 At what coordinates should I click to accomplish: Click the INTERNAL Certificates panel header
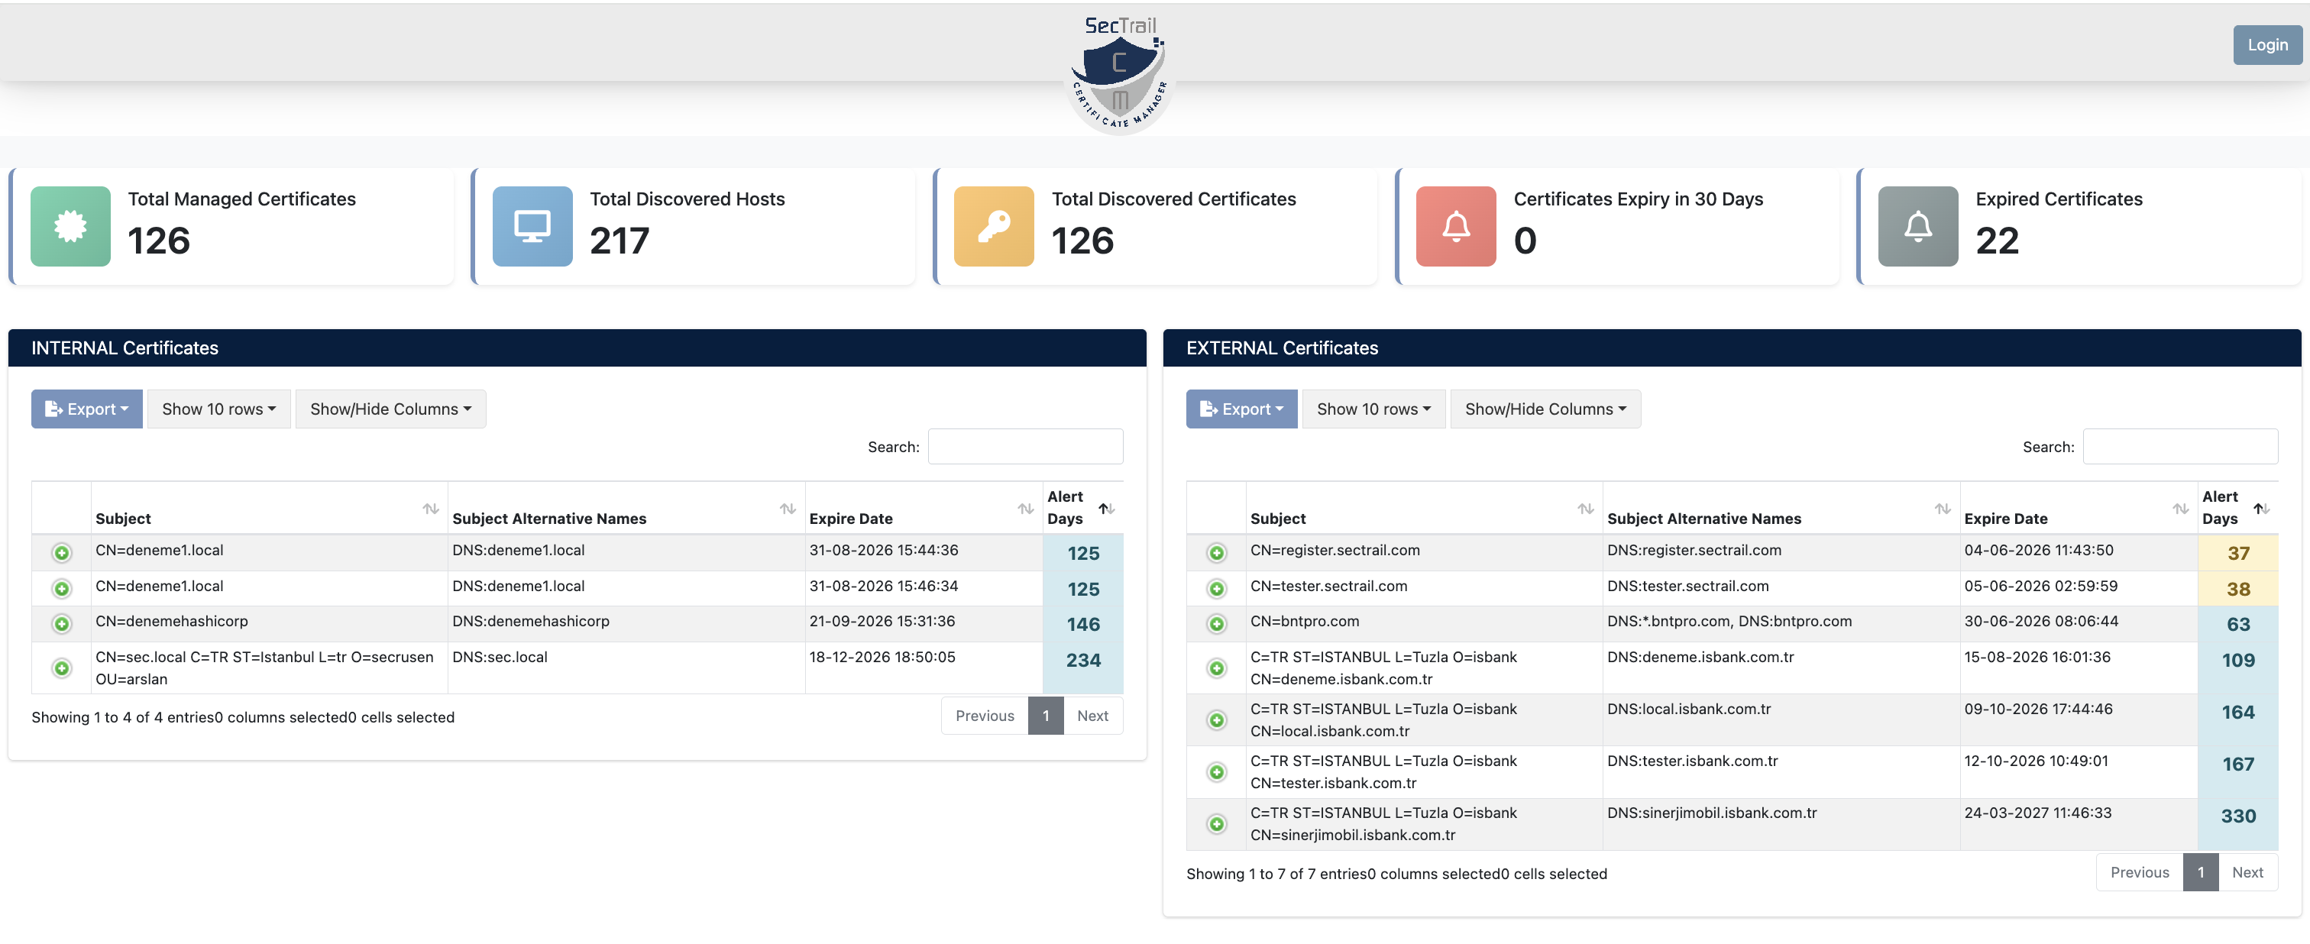pyautogui.click(x=577, y=348)
